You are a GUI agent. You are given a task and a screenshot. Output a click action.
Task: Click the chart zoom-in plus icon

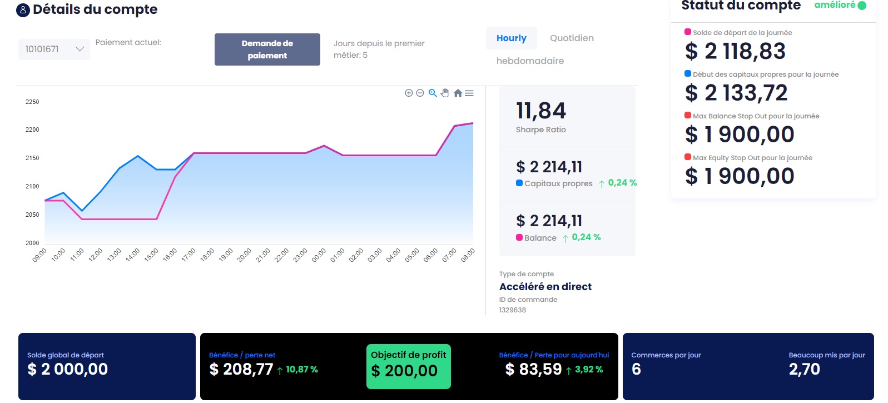pos(409,93)
